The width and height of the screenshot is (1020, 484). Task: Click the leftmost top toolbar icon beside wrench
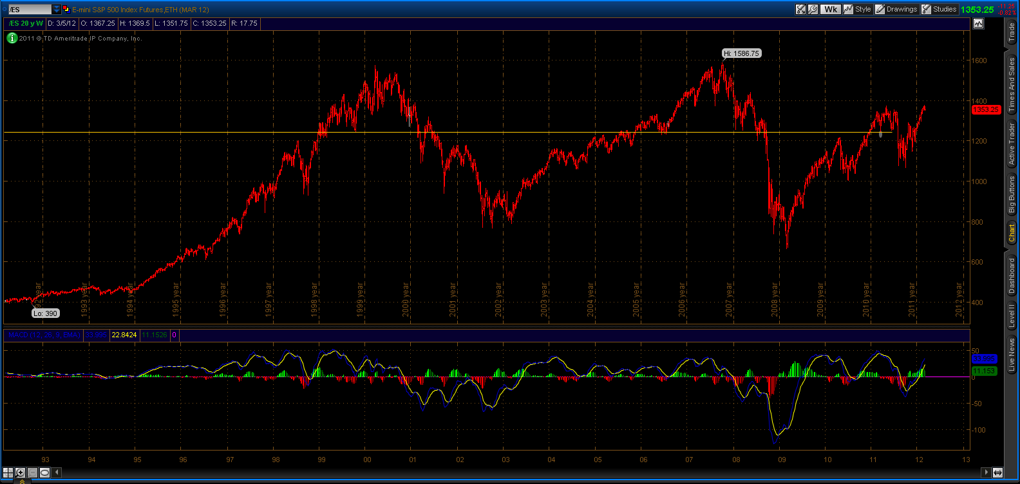[x=801, y=9]
